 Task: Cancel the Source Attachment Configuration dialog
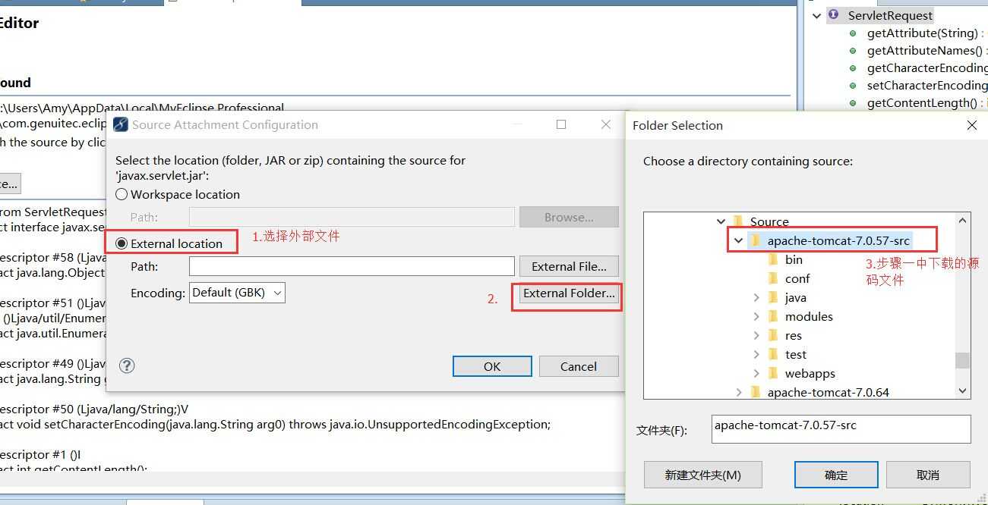(579, 366)
